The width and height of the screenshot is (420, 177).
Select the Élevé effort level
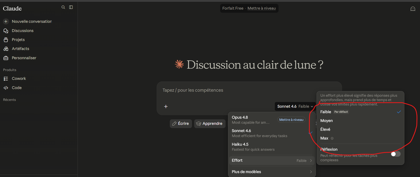[x=360, y=129]
